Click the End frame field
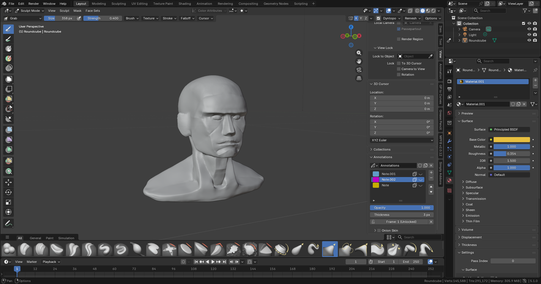 411,262
